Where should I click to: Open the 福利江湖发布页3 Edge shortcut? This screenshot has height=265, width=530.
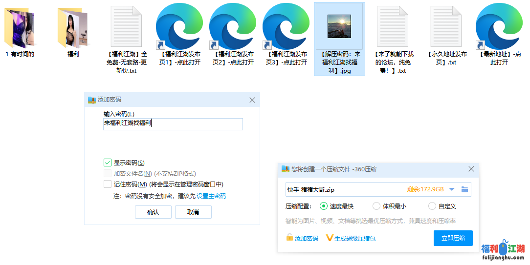tap(286, 27)
